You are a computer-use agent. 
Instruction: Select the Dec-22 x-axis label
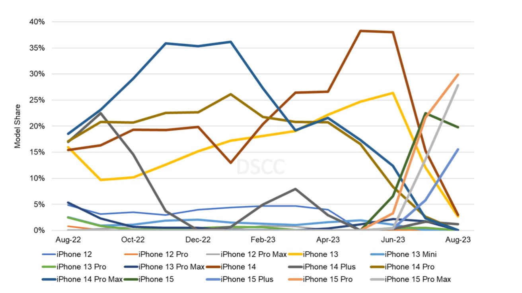pos(198,240)
